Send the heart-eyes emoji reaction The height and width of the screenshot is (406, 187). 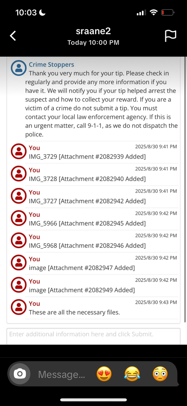point(104,374)
